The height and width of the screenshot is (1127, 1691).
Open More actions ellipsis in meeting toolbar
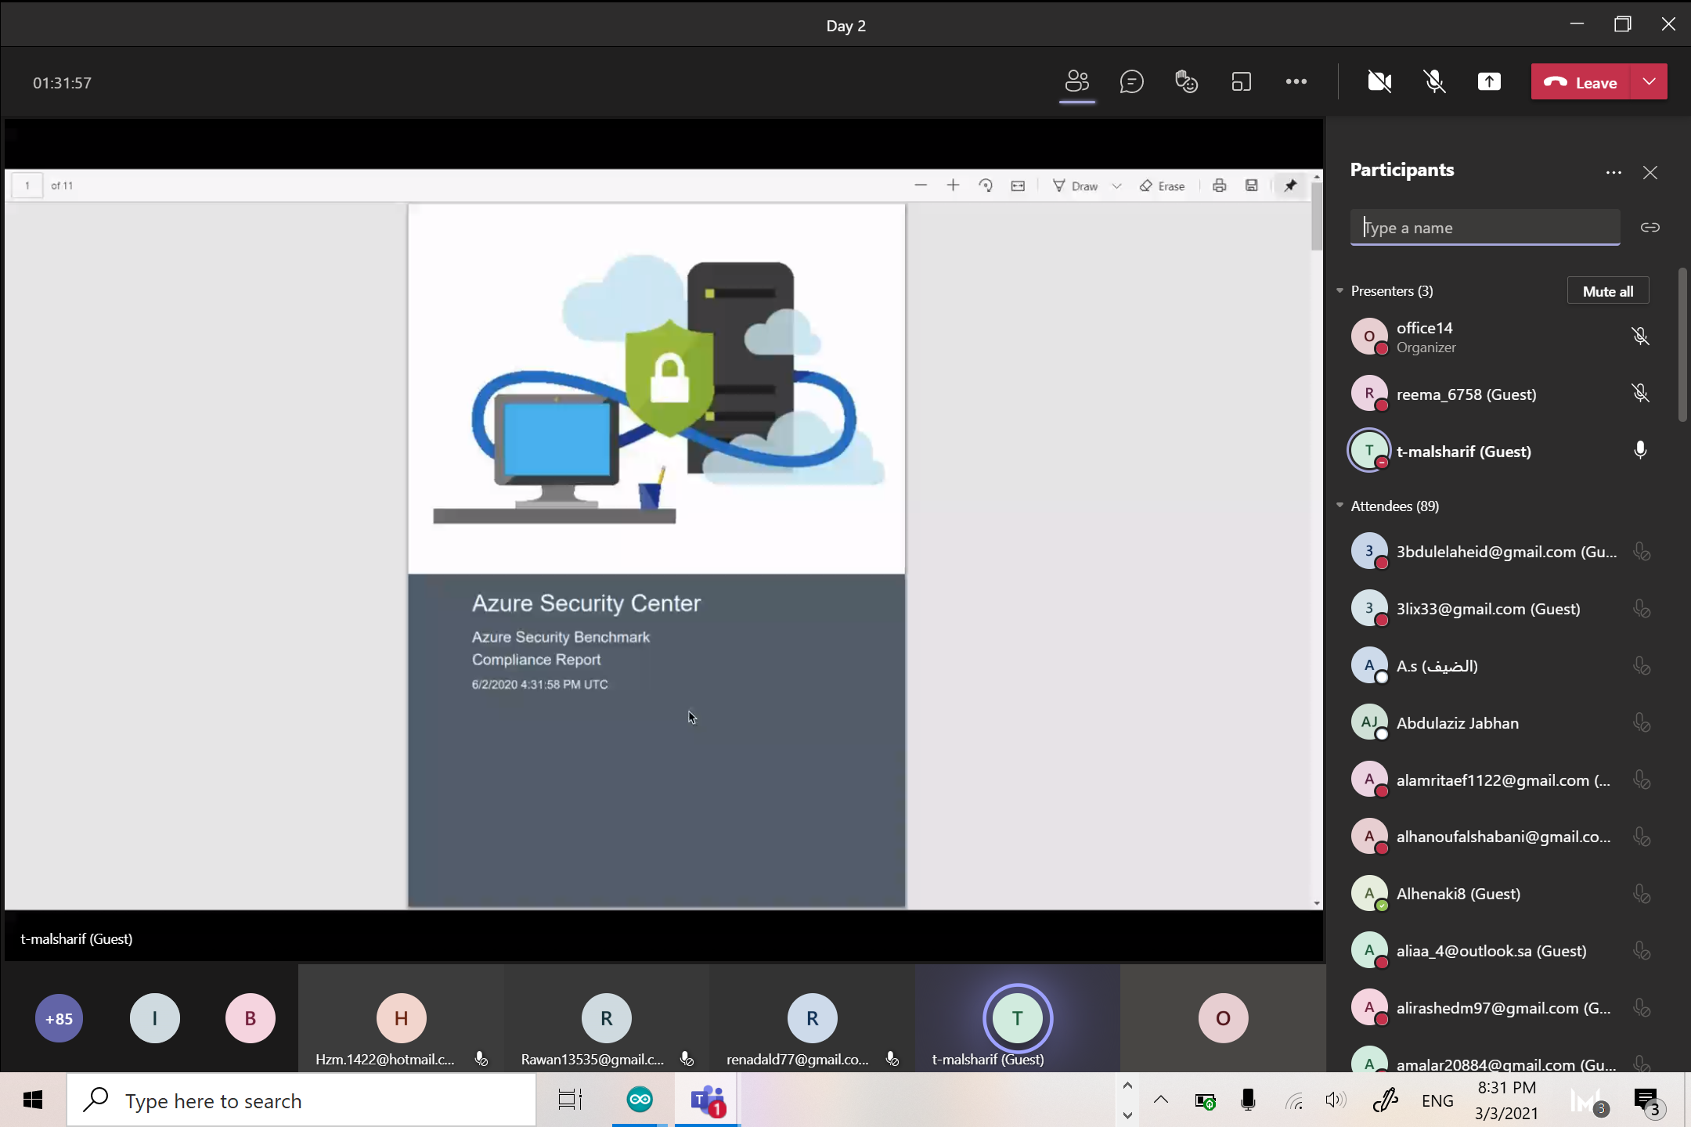pyautogui.click(x=1296, y=82)
